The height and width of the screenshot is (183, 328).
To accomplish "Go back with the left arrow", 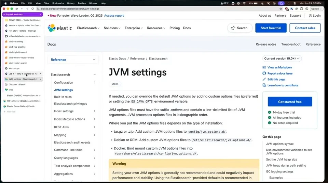I will 22,9.
